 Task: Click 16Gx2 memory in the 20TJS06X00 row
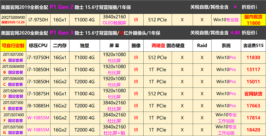60,81
